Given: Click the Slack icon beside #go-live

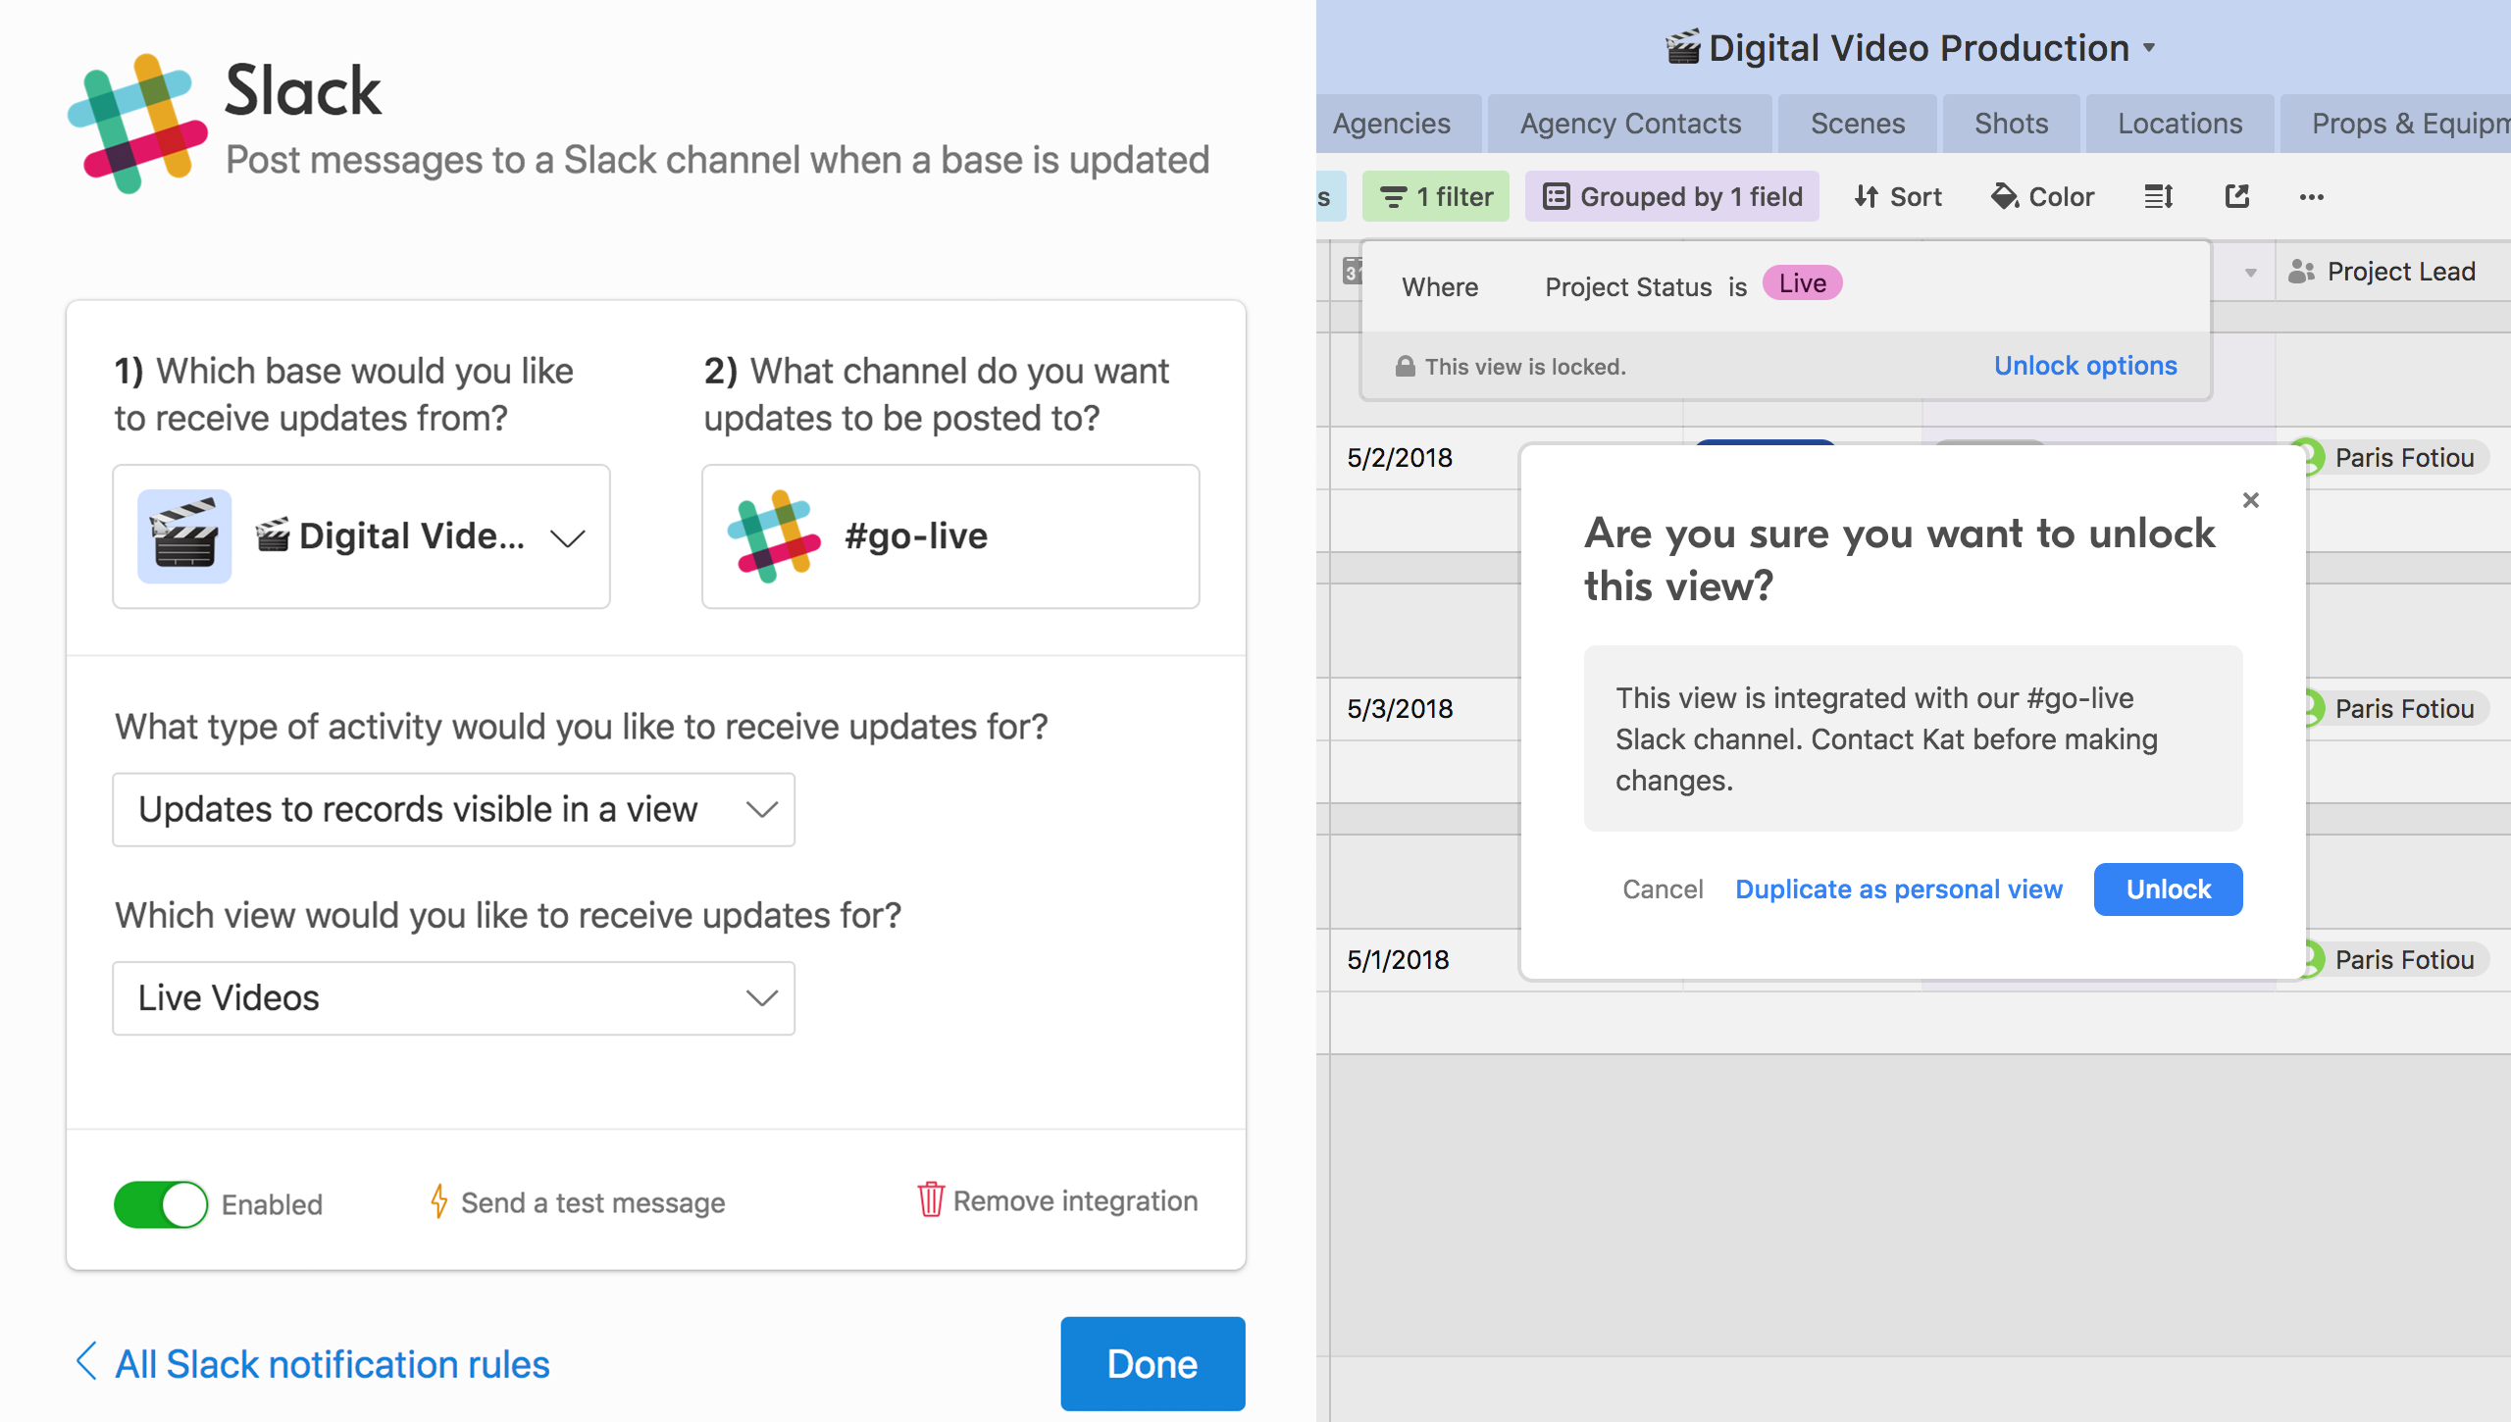Looking at the screenshot, I should [x=774, y=536].
